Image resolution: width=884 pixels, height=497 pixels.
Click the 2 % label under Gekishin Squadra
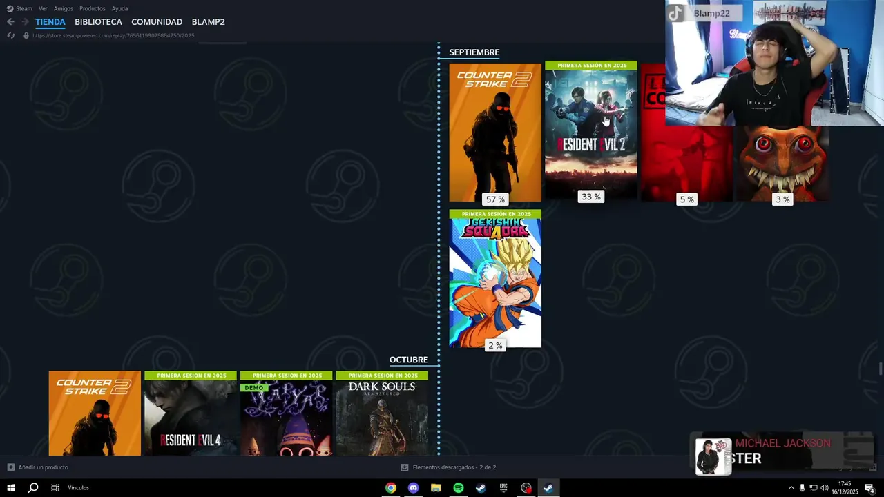click(x=495, y=345)
